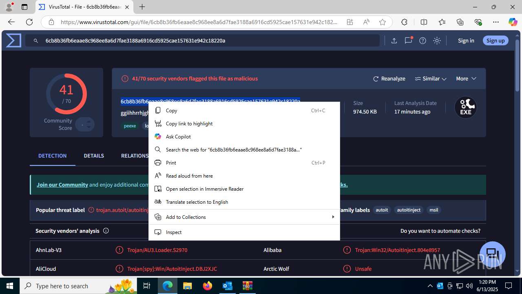Open Edge Settings and more ellipsis

click(496, 22)
